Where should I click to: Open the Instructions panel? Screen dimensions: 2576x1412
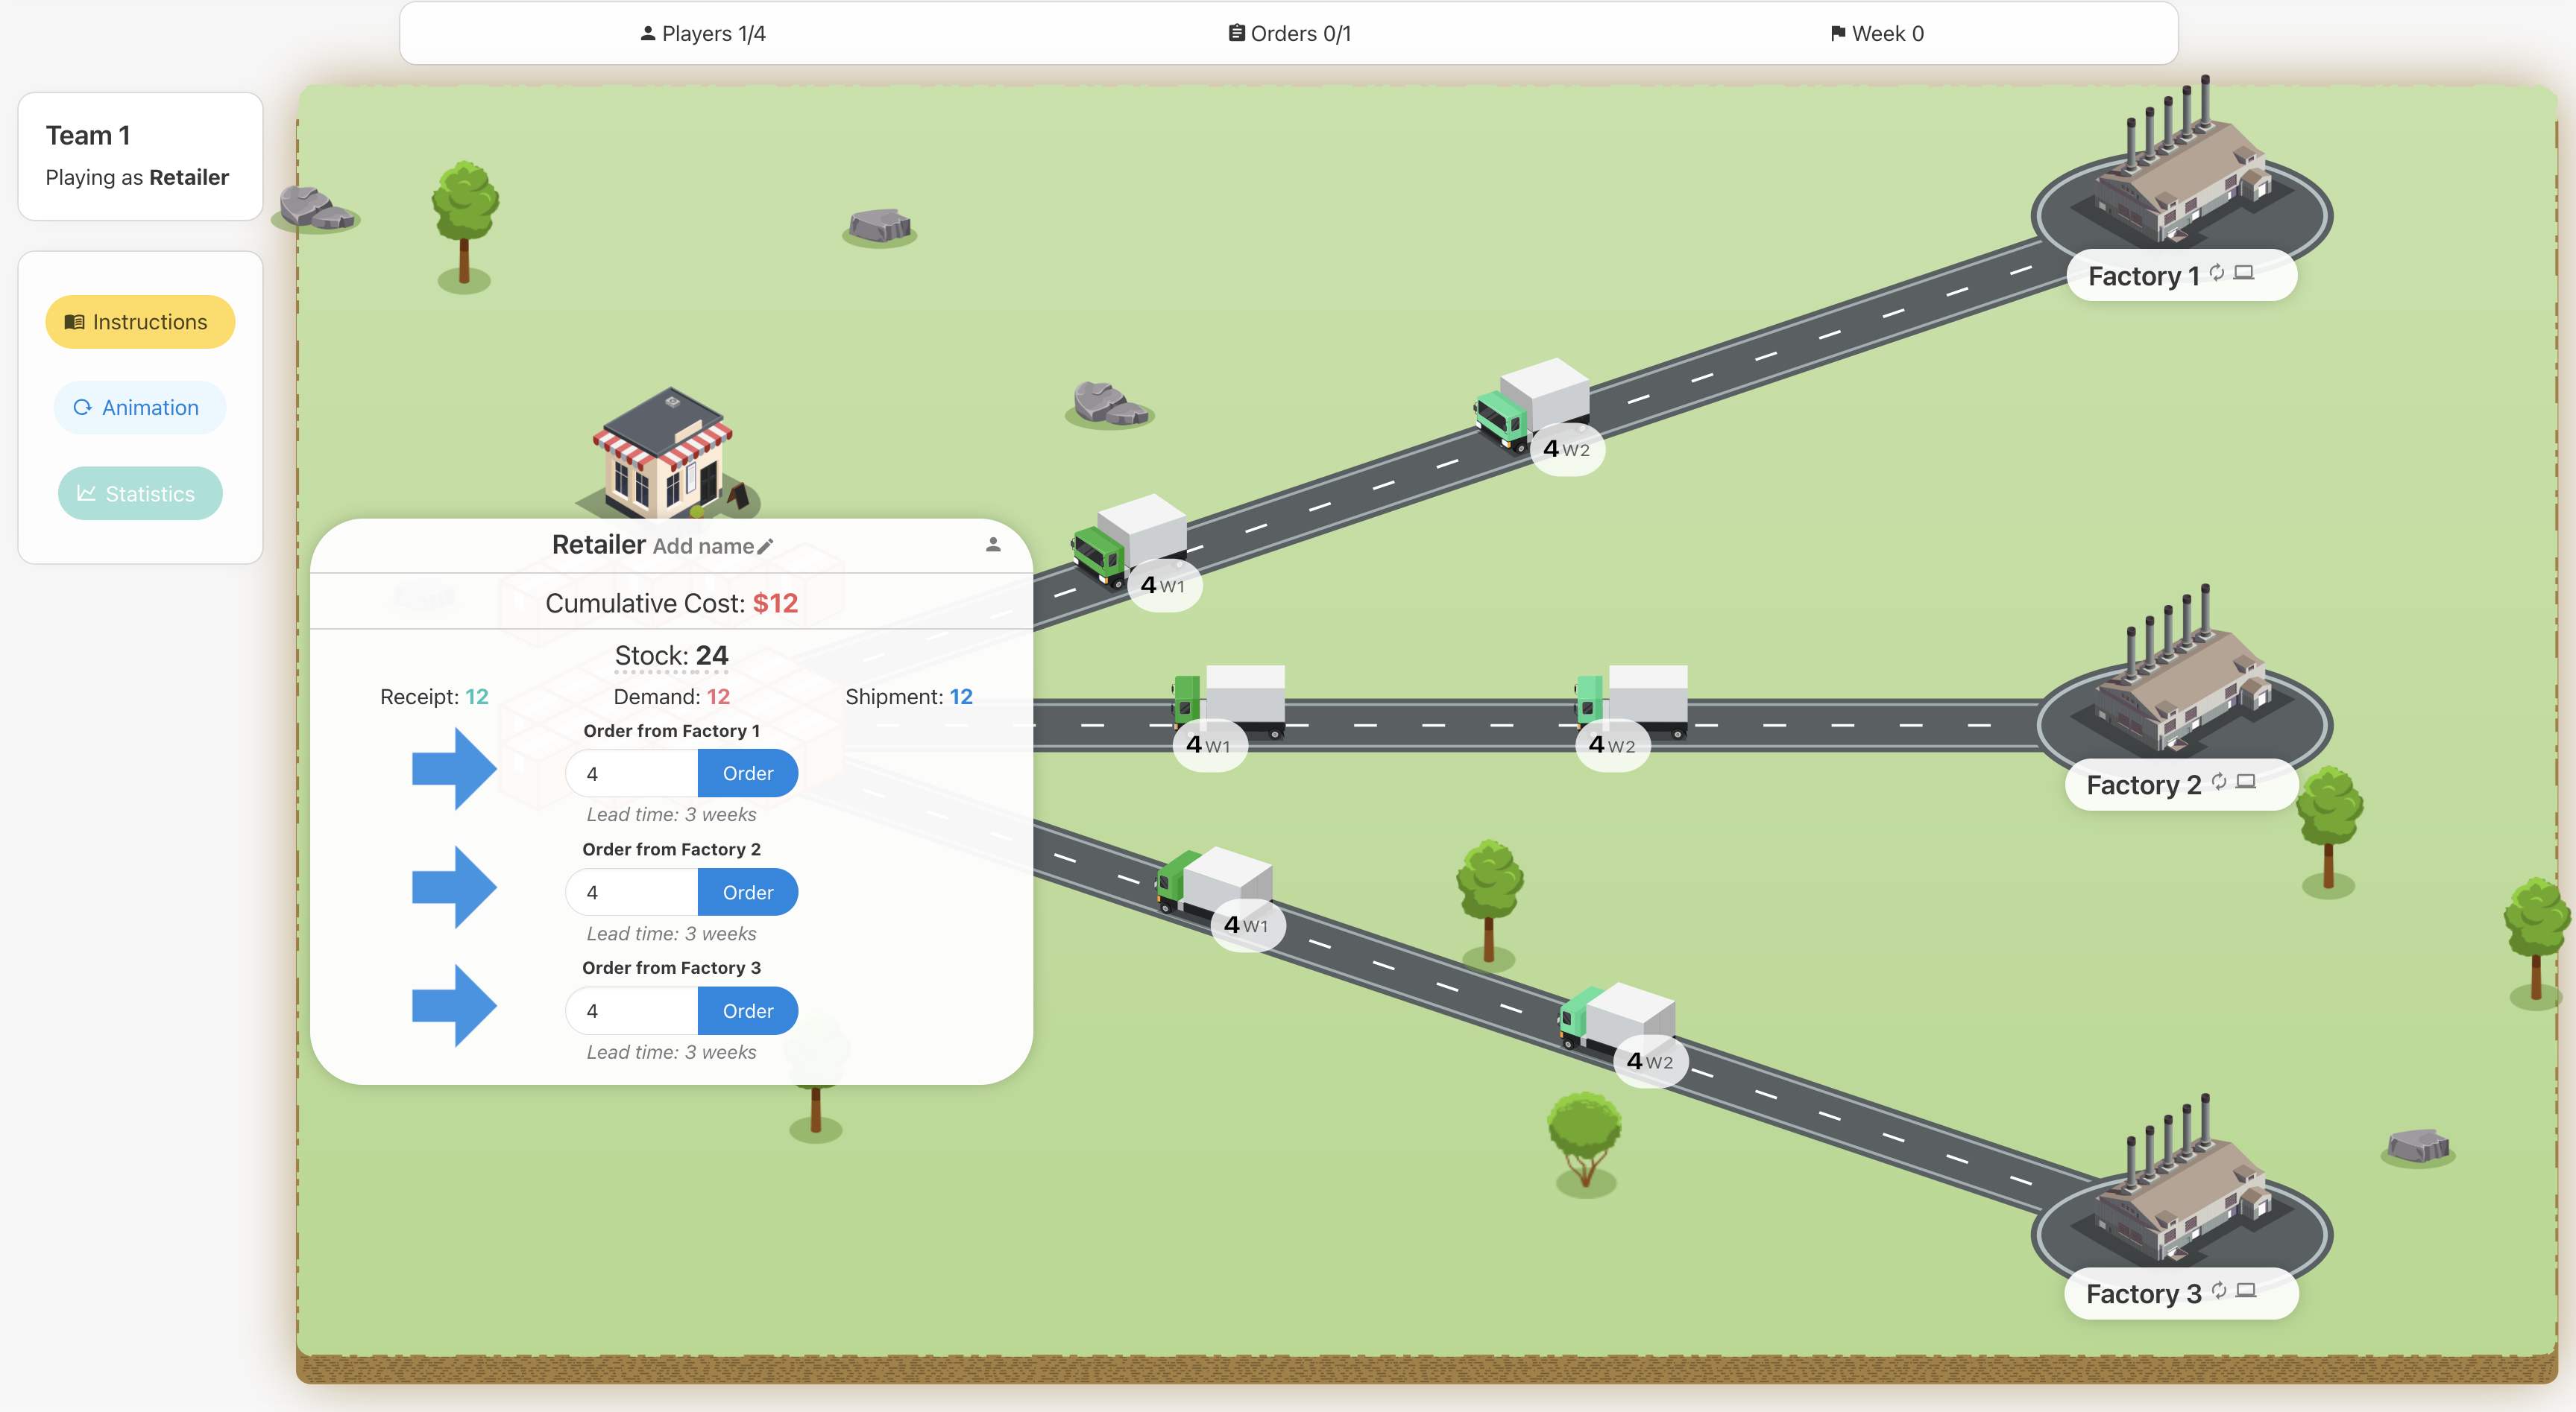pos(140,322)
